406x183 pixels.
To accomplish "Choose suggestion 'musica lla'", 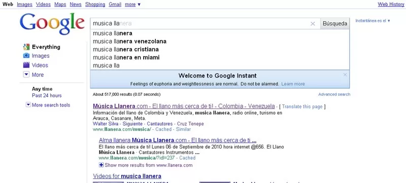I will coord(220,65).
